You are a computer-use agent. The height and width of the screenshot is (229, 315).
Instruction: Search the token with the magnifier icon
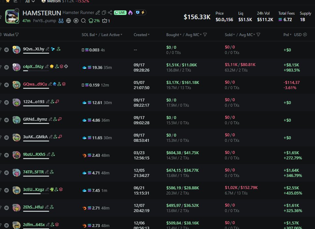tap(83, 21)
